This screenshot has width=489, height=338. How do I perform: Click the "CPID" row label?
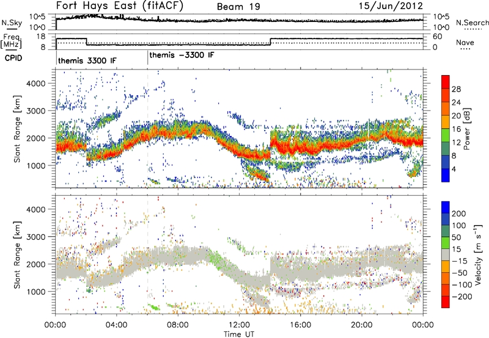[13, 58]
